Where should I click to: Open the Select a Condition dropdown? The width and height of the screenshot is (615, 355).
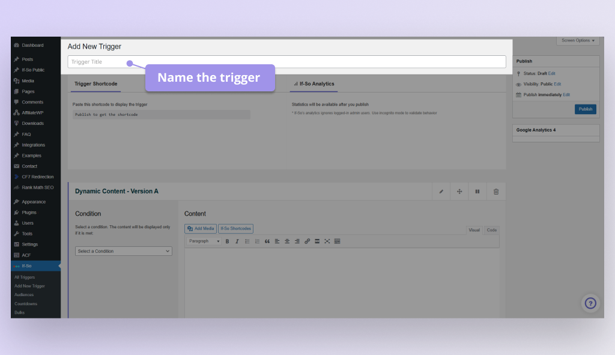point(124,251)
